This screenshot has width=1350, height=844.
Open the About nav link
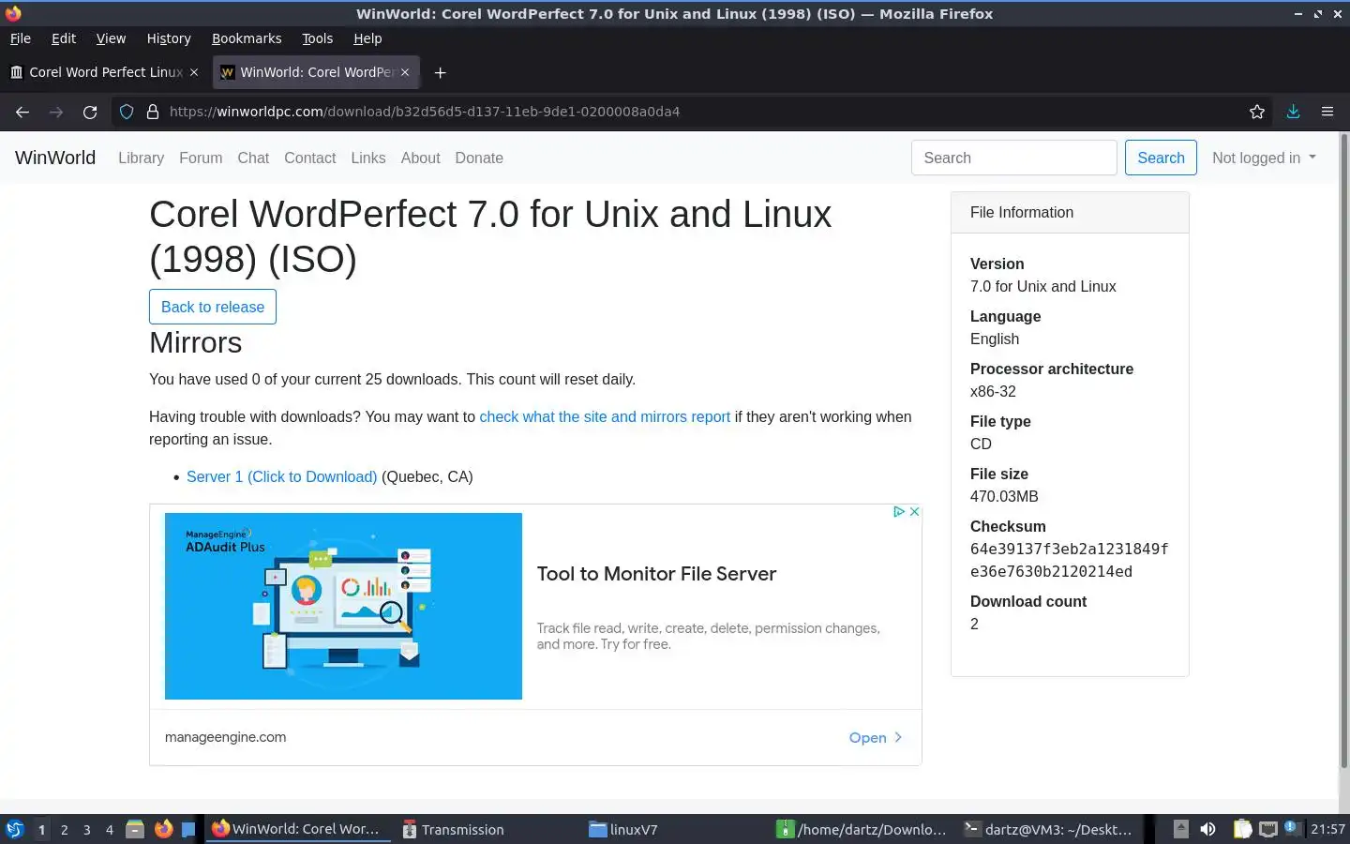click(x=420, y=158)
